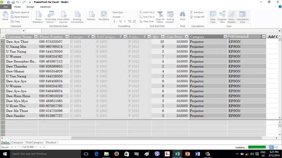Open the SubCategory sheet tab
The height and width of the screenshot is (158, 282).
pyautogui.click(x=35, y=142)
